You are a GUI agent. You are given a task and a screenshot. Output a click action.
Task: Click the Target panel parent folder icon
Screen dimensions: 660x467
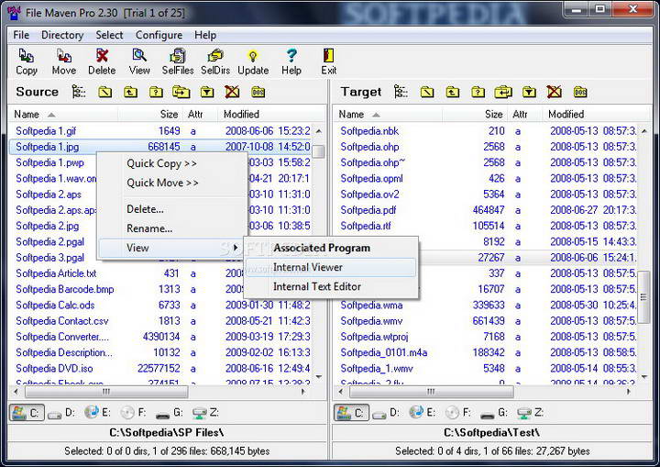pyautogui.click(x=453, y=92)
